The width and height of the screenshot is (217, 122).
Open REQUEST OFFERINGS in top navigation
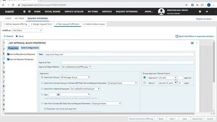[126, 12]
